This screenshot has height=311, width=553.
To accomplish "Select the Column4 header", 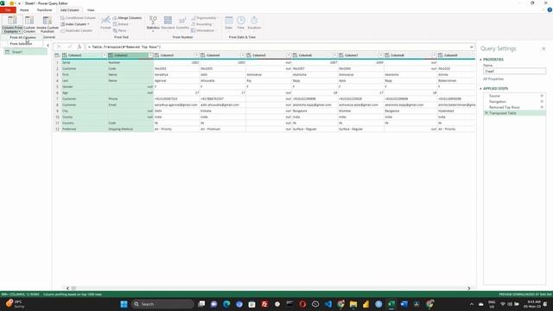I will pyautogui.click(x=222, y=55).
